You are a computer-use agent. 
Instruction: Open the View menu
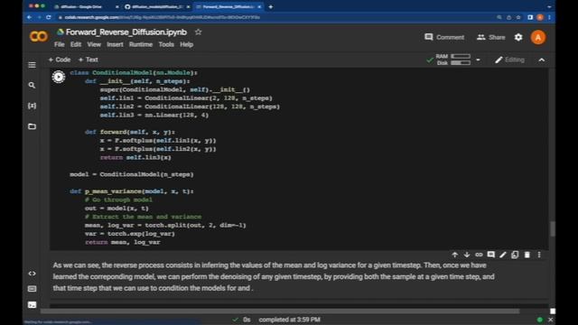(94, 44)
